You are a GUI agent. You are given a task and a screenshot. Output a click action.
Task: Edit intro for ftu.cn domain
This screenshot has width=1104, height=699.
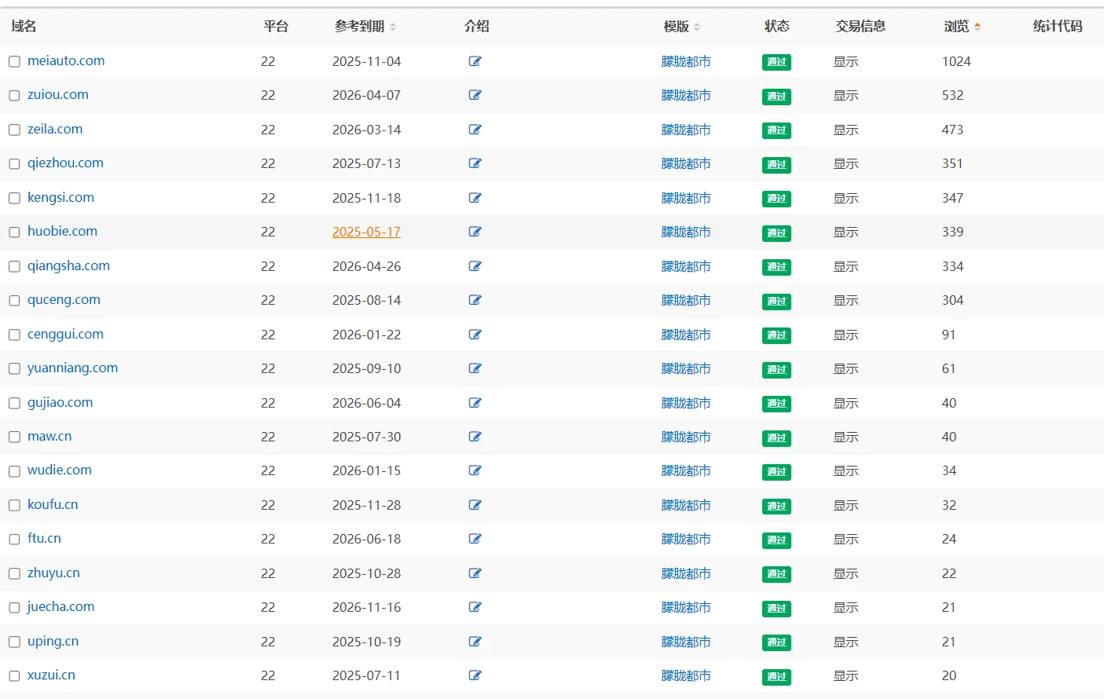click(475, 539)
